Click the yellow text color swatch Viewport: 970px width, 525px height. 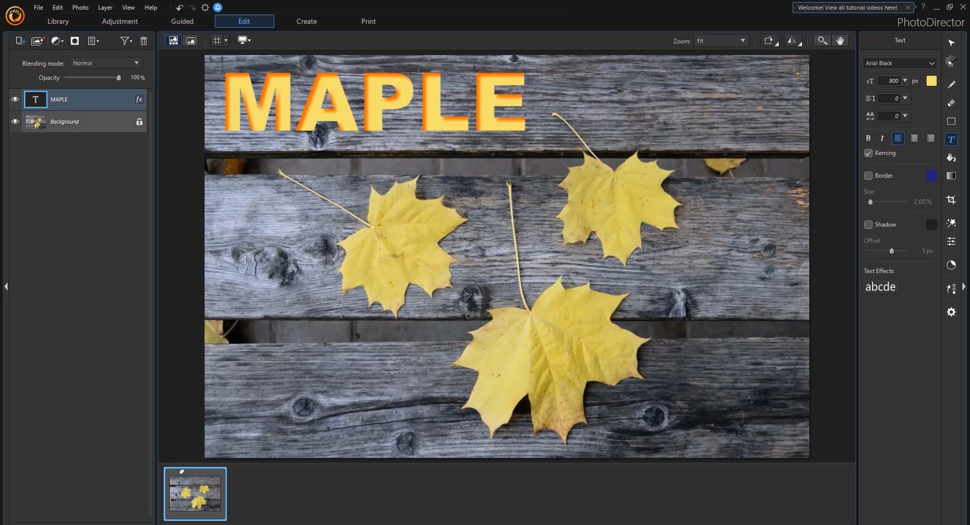[931, 81]
